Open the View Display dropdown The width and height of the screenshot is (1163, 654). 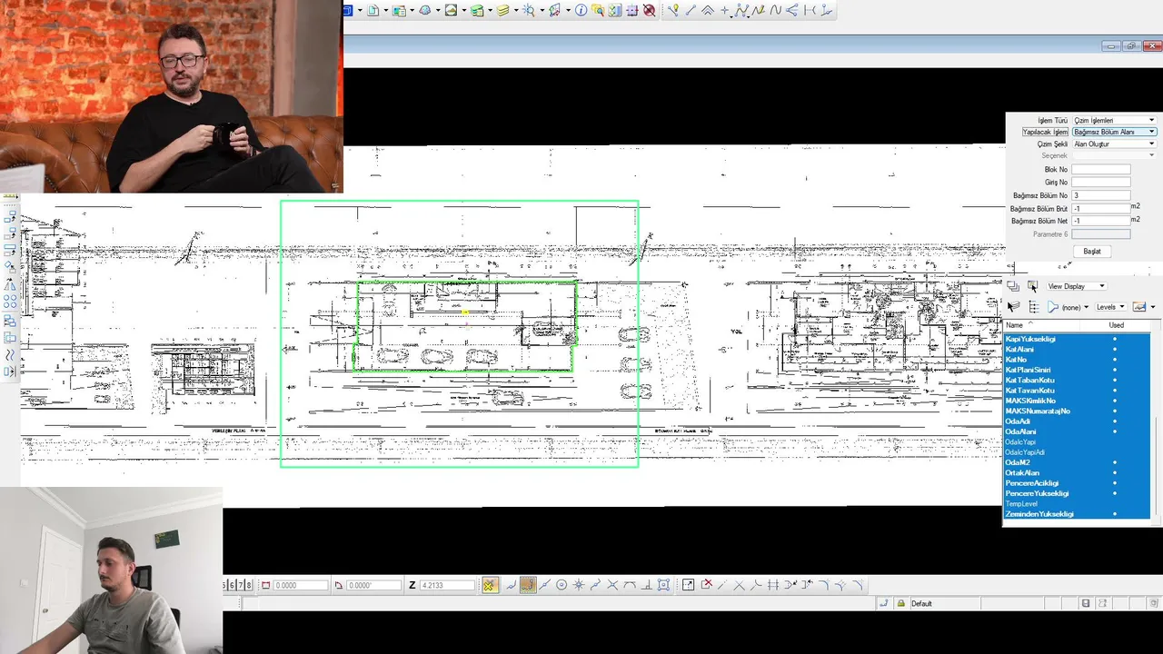point(1077,286)
